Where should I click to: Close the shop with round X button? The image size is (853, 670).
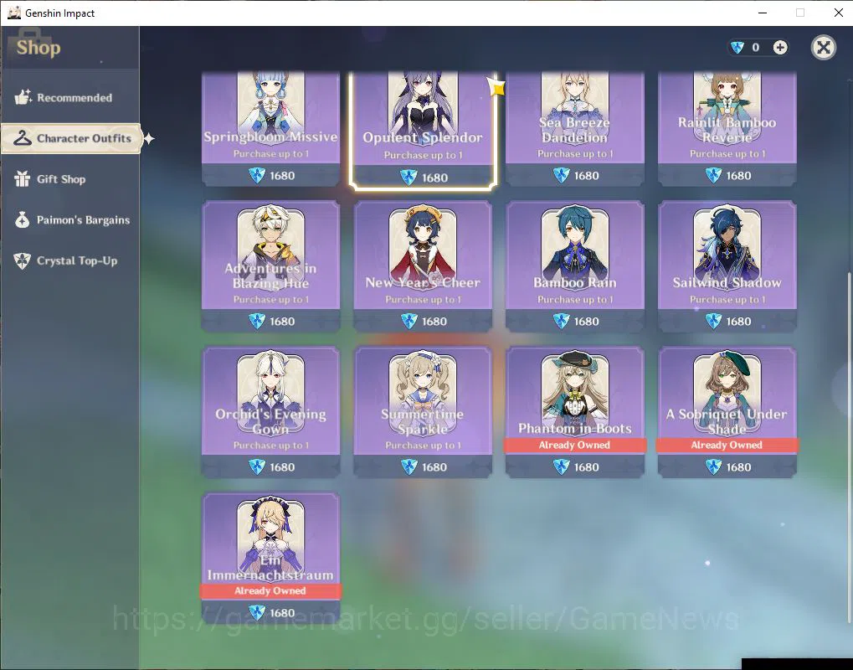823,48
